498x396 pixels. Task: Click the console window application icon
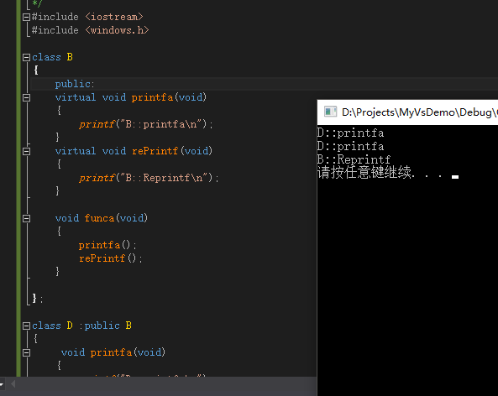tap(330, 112)
